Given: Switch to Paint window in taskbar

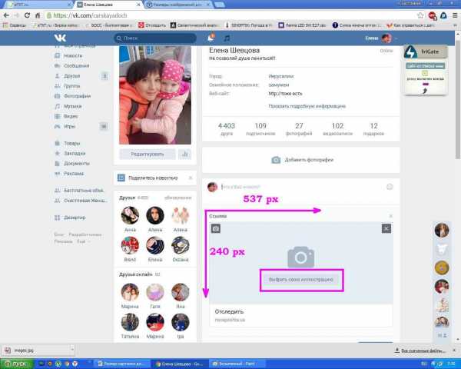Looking at the screenshot, I should click(237, 364).
